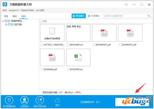This screenshot has height=109, width=154.
Task: Check the HITTEST_19929100 file checkbox
Action: point(42,44)
